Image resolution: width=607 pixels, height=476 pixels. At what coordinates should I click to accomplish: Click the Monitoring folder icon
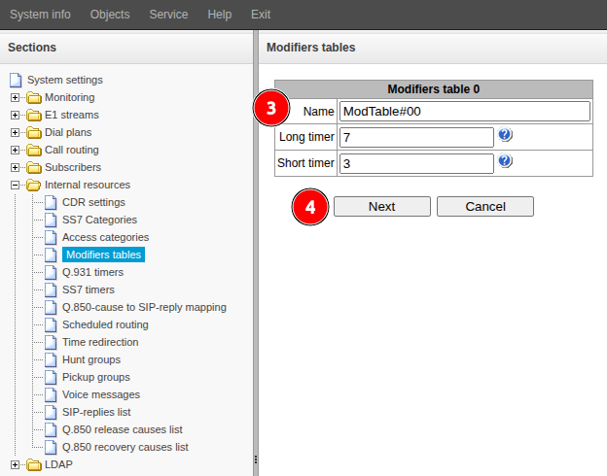pos(34,98)
